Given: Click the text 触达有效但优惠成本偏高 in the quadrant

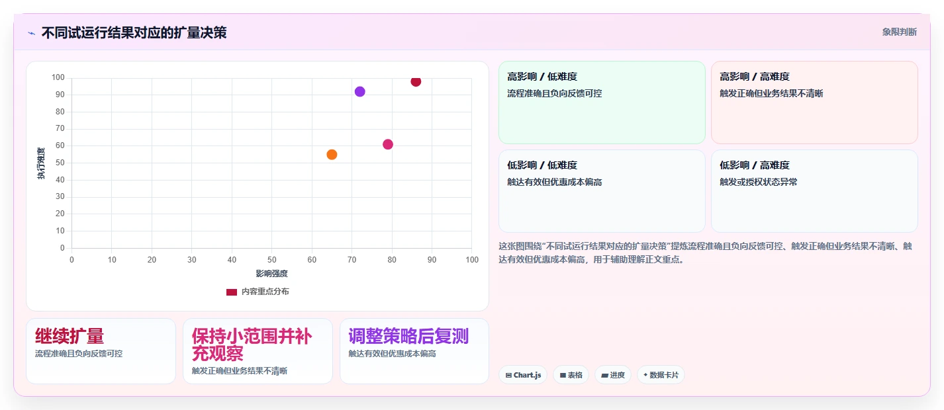Looking at the screenshot, I should click(x=555, y=182).
